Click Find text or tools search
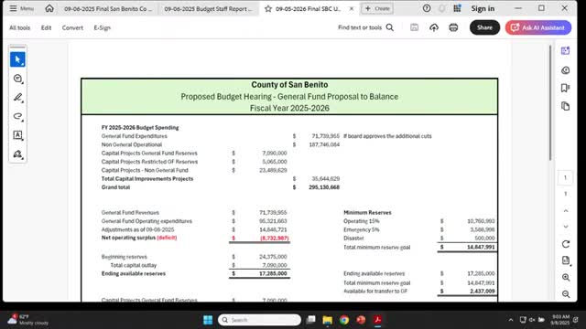The height and width of the screenshot is (329, 586). tap(365, 27)
